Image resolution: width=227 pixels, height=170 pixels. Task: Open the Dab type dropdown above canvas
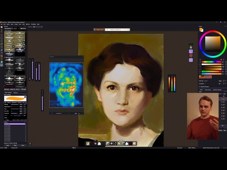click(x=38, y=27)
